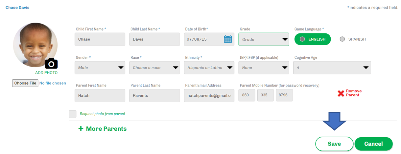Open the IEP/IFSP dropdown
Image resolution: width=401 pixels, height=154 pixels.
pyautogui.click(x=264, y=68)
